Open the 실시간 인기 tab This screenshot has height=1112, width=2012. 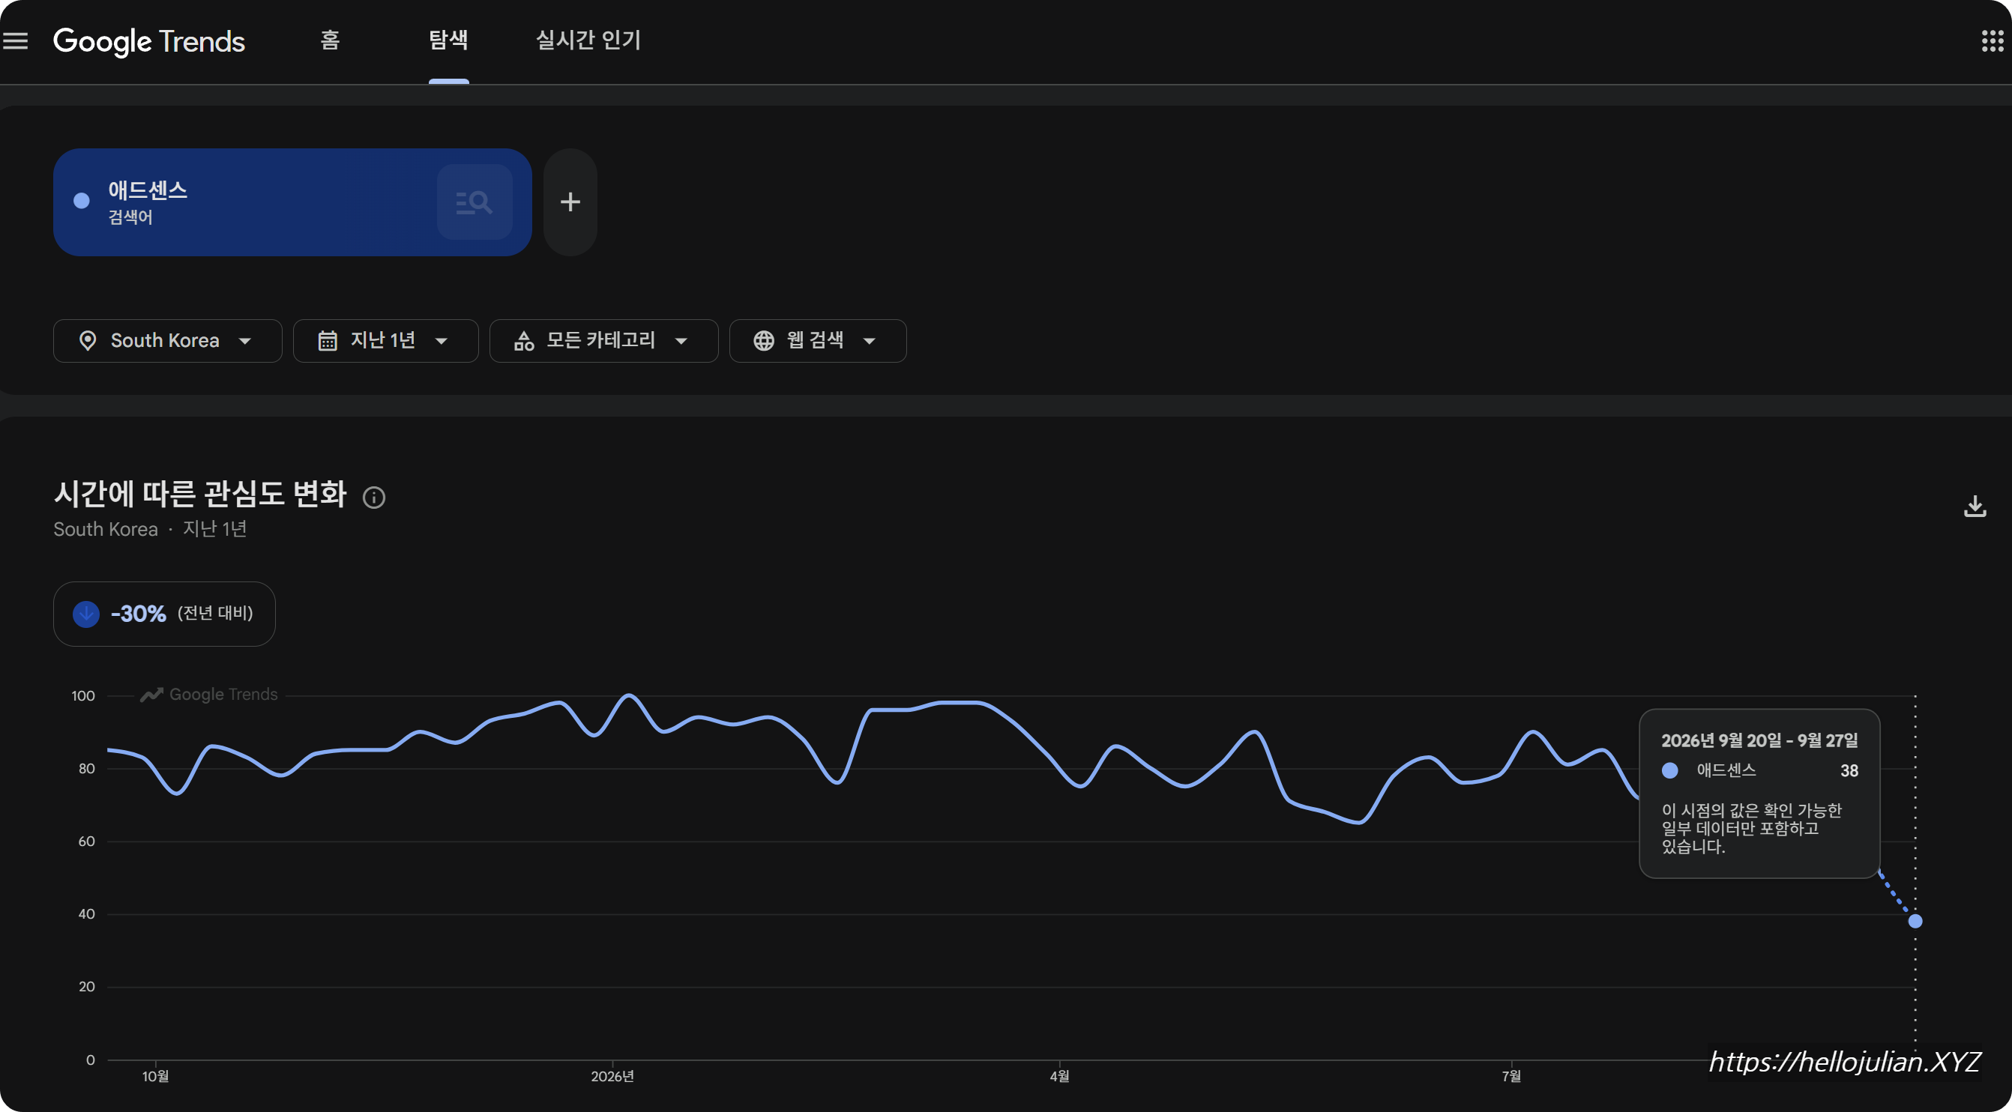coord(588,40)
